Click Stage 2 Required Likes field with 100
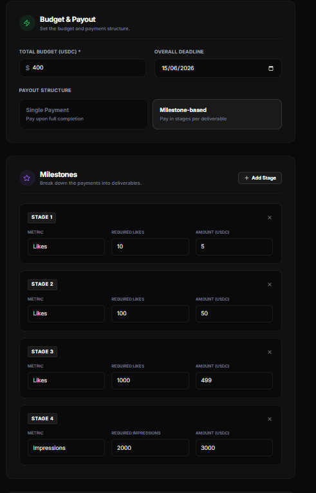The image size is (316, 493). pyautogui.click(x=150, y=313)
